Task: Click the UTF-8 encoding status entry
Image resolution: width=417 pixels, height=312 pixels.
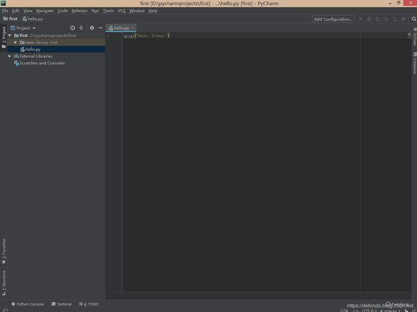Action: click(x=370, y=310)
